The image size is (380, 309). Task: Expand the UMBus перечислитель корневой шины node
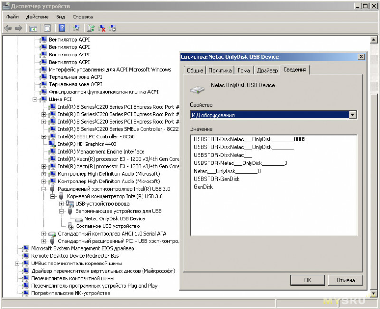17,264
